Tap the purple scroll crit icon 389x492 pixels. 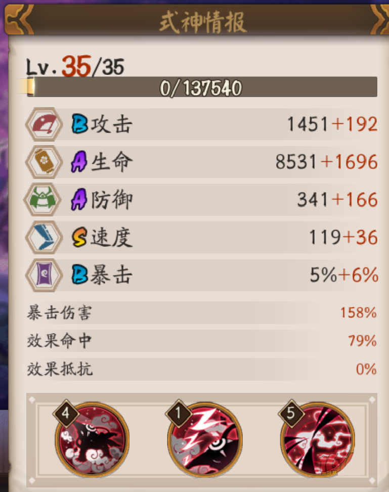click(x=44, y=275)
